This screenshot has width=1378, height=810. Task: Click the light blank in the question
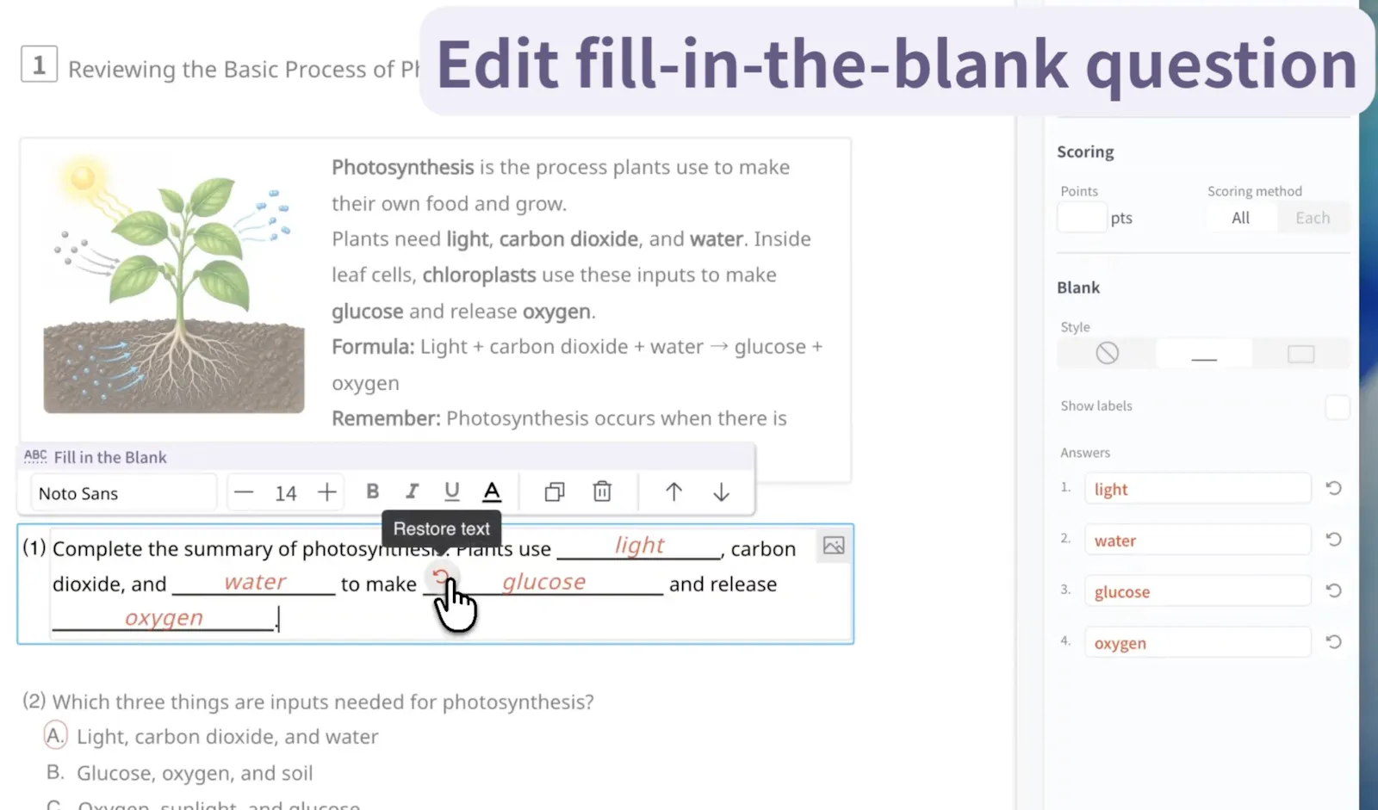638,546
